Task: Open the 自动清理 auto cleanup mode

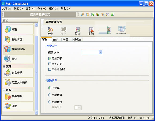Action: 18,39
